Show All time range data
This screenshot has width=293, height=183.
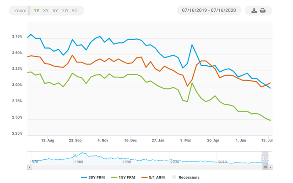pos(74,10)
